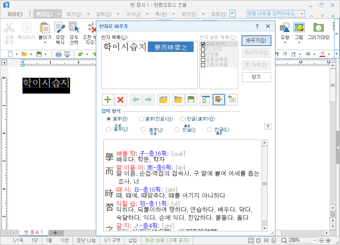This screenshot has height=245, width=340.
Task: Save the hanja list with the diskette icon
Action: point(191,99)
